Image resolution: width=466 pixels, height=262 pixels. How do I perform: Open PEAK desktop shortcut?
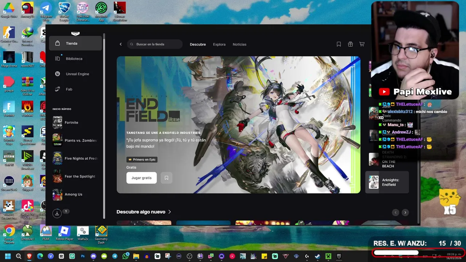pyautogui.click(x=46, y=233)
